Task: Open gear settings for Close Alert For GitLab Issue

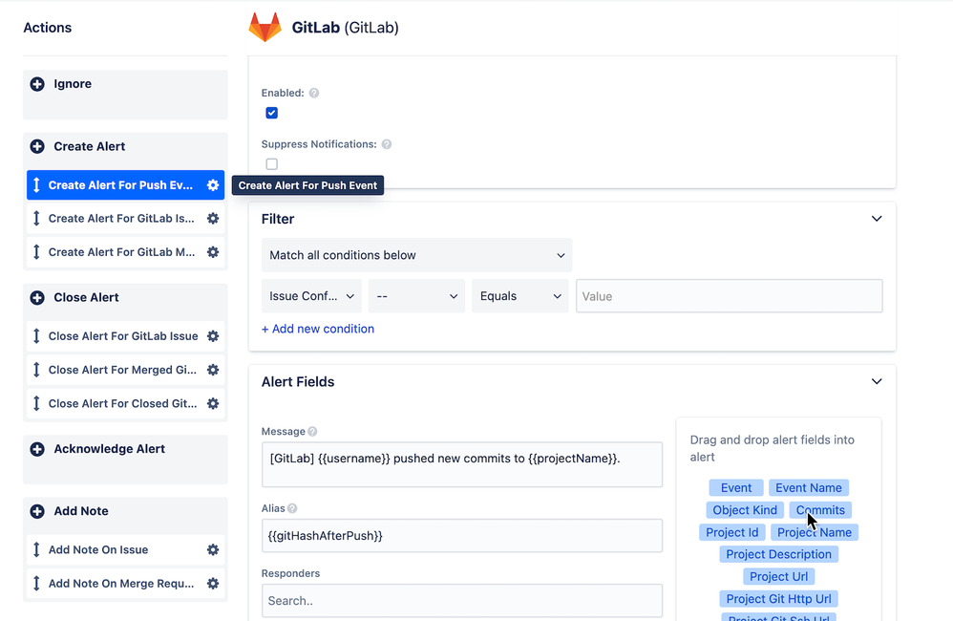Action: click(213, 335)
